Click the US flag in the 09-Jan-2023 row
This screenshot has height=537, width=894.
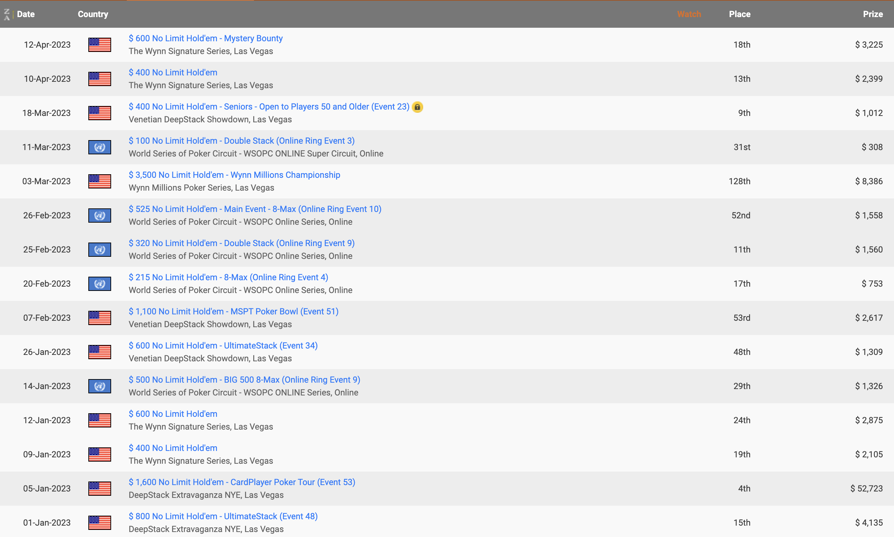[100, 454]
